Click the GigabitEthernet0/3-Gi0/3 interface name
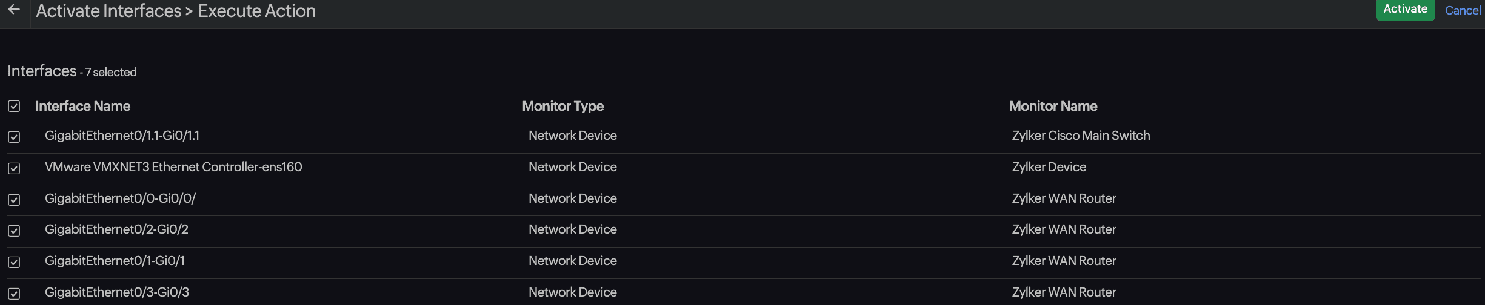The height and width of the screenshot is (305, 1485). [x=117, y=292]
